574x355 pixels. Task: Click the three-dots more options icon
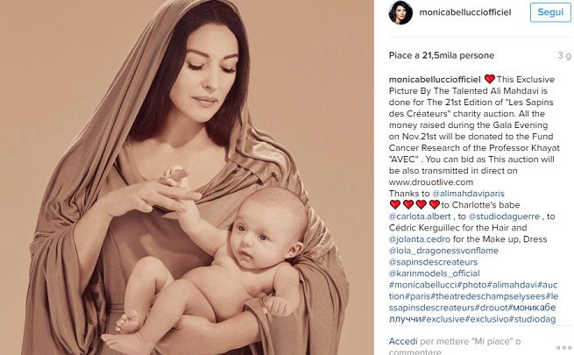click(563, 348)
